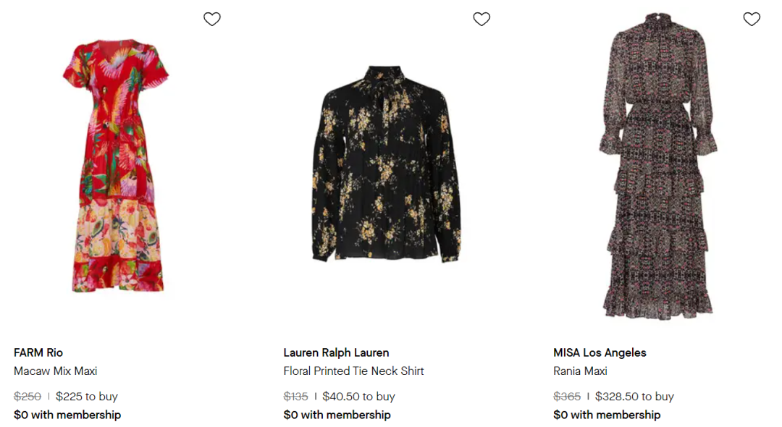This screenshot has height=427, width=782.
Task: Open the red Macaw Mix Maxi image
Action: pyautogui.click(x=116, y=166)
